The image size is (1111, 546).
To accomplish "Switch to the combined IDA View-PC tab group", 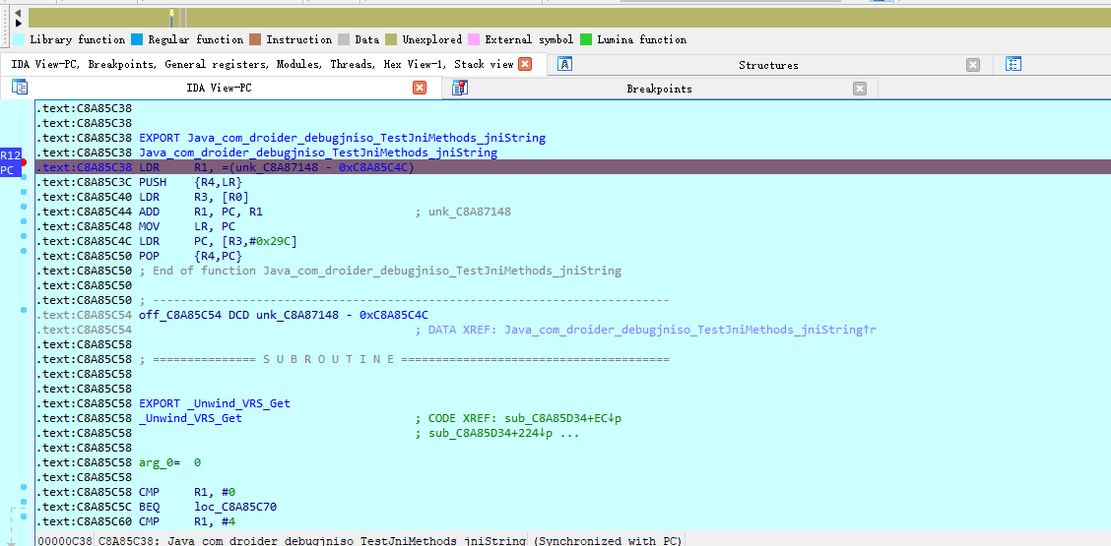I will (x=262, y=65).
